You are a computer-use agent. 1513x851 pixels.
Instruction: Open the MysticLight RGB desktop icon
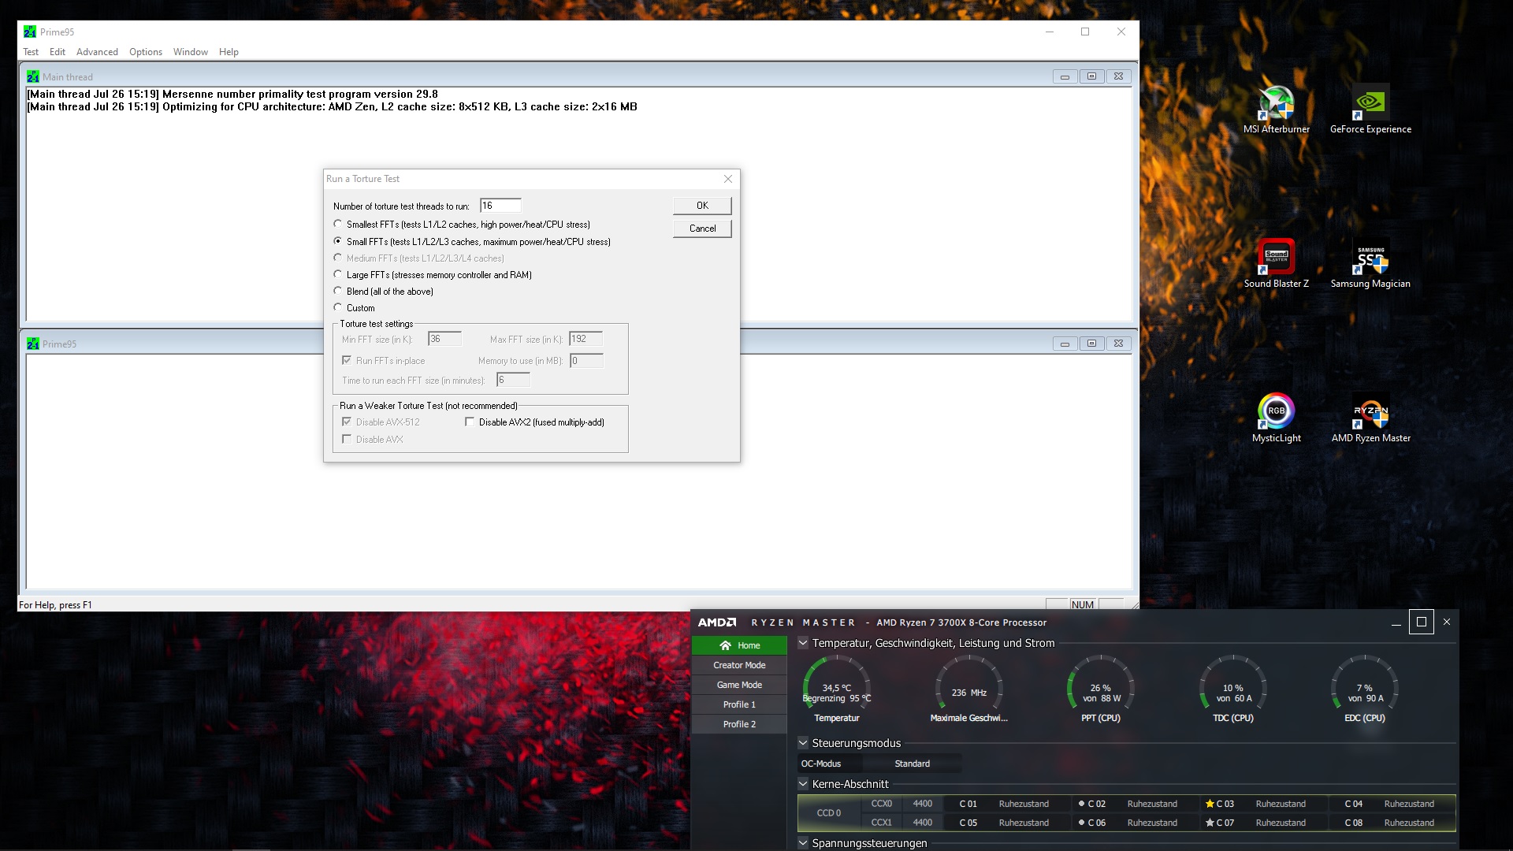click(1276, 411)
